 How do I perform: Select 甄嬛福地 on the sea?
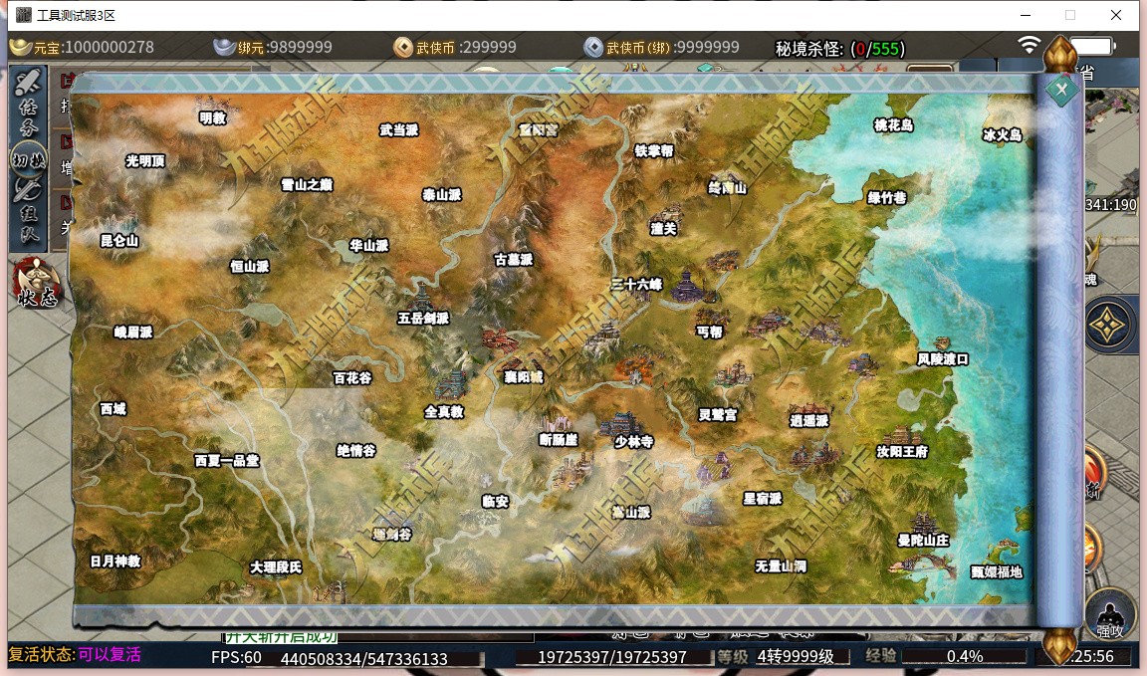tap(997, 572)
